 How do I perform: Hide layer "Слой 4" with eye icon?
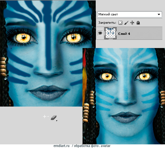click(100, 33)
